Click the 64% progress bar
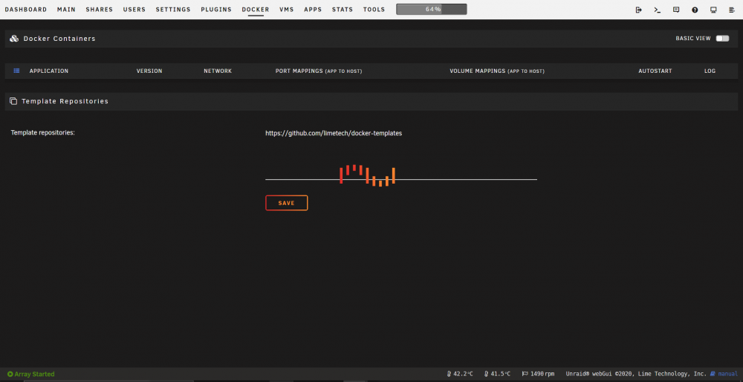Screen dimensions: 743x382 pyautogui.click(x=432, y=9)
